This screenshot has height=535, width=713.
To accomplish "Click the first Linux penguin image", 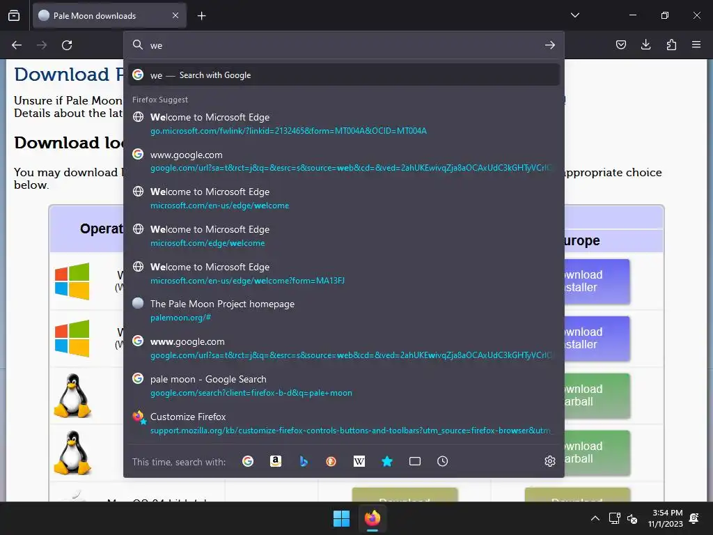I will 72,396.
